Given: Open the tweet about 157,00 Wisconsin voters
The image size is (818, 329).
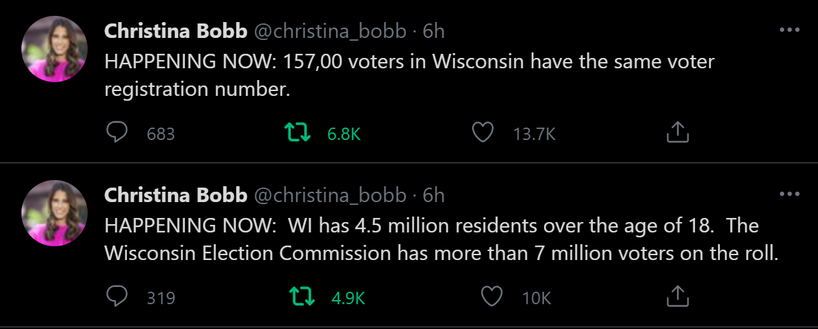Looking at the screenshot, I should coord(409,76).
